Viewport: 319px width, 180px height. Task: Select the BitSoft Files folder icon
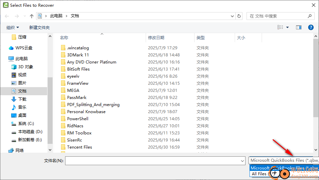(63, 69)
